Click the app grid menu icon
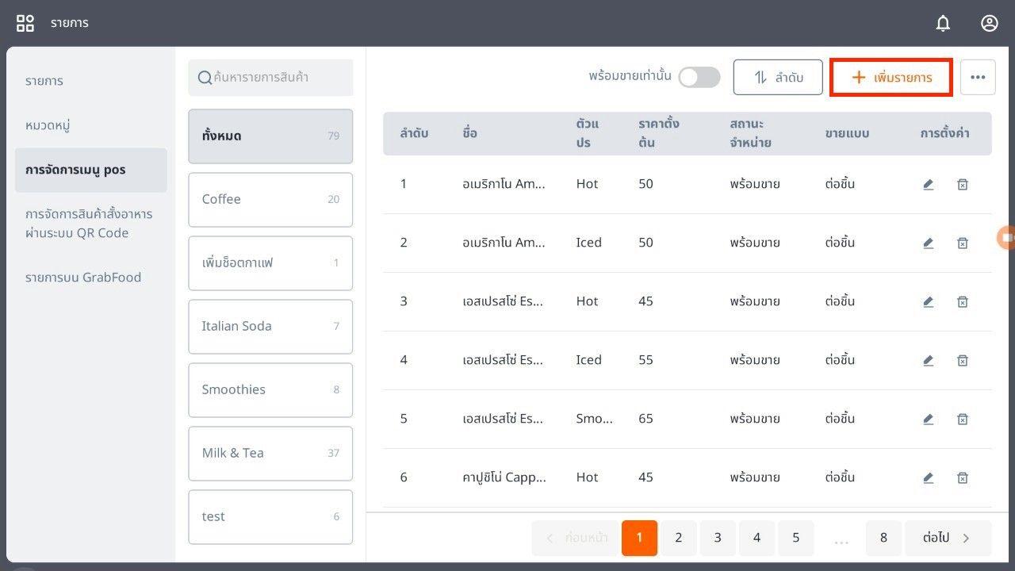This screenshot has width=1015, height=571. point(25,23)
